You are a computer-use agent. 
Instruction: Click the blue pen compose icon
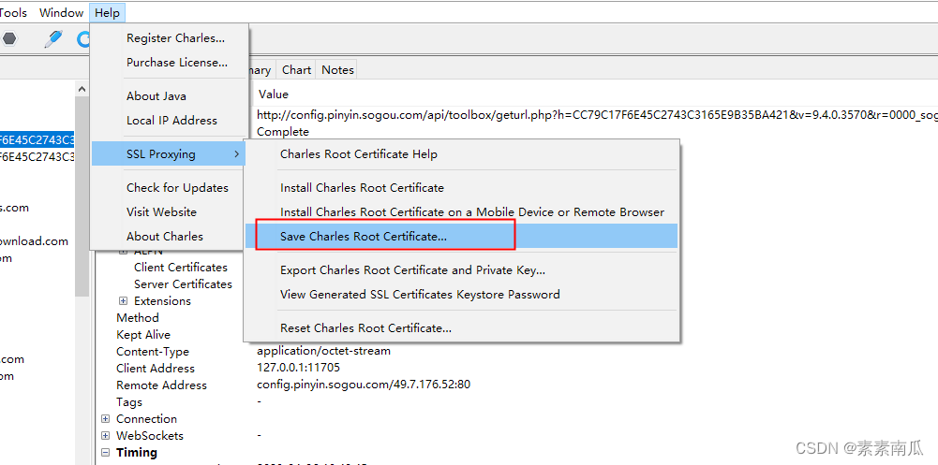pos(53,38)
